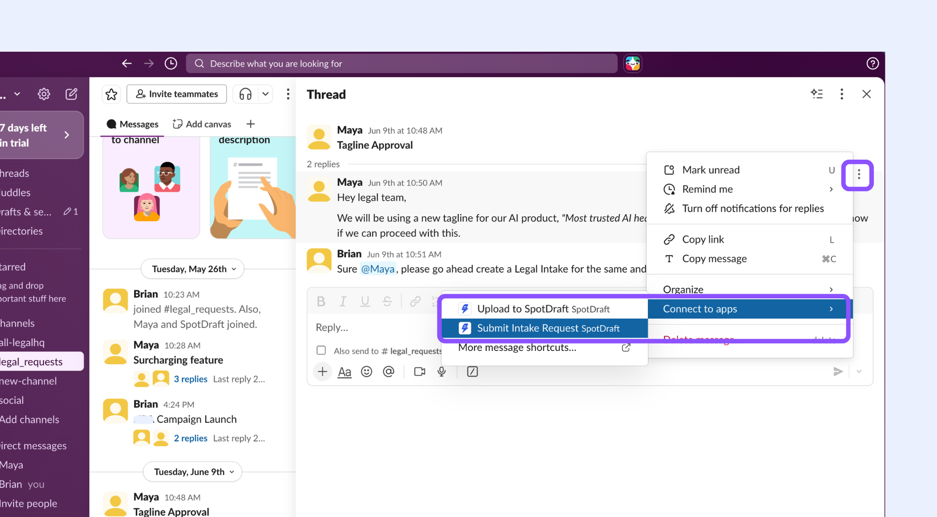Select Mark unread menu item
Viewport: 937px width, 517px height.
pyautogui.click(x=749, y=170)
